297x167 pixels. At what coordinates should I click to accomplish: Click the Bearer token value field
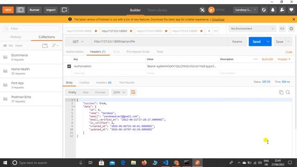pyautogui.click(x=182, y=66)
